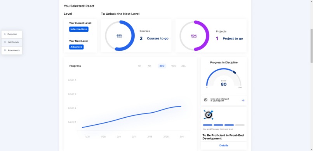Screen dimensions: 313x151
Task: Go to Assesments in sidebar
Action: (x=12, y=50)
